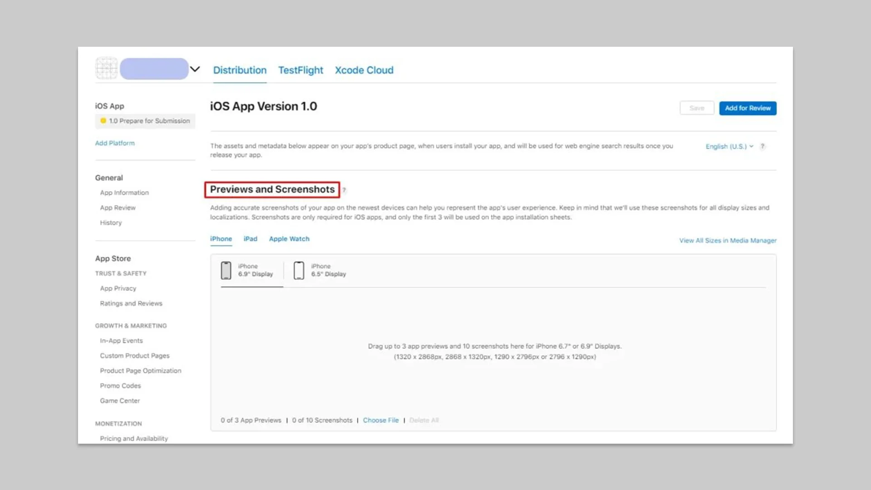
Task: Click the Delete All link
Action: point(424,420)
